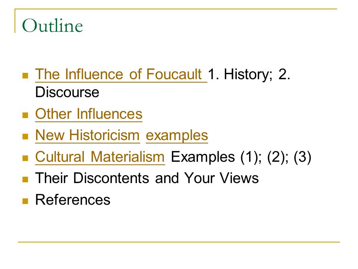Follow the Other Influences link
This screenshot has height=269, width=358.
89,114
